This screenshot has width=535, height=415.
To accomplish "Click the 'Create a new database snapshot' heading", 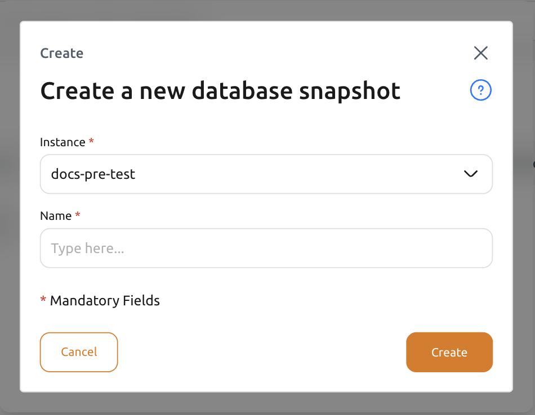I will [220, 90].
